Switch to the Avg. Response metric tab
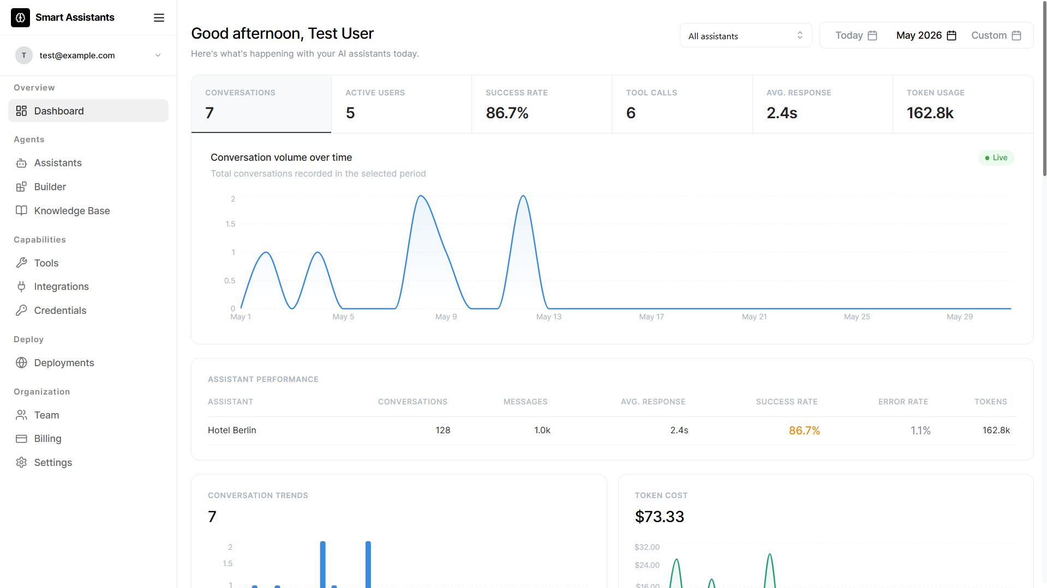Screen dimensions: 1047x588 pyautogui.click(x=823, y=104)
